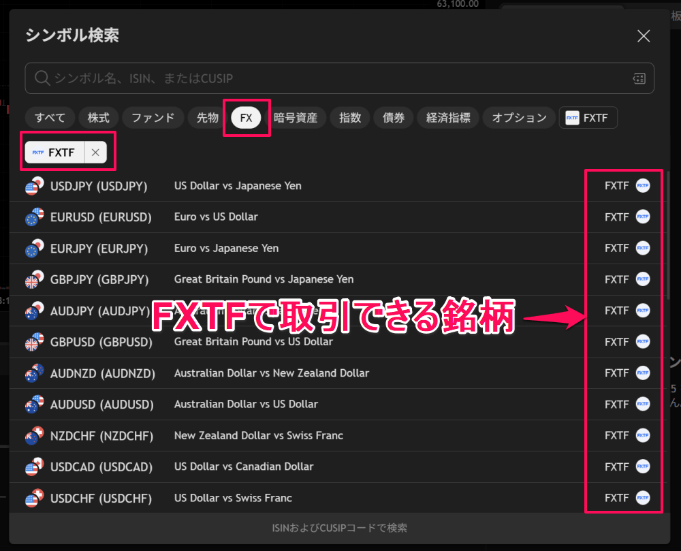681x551 pixels.
Task: Select the ファンド filter tab
Action: pos(153,118)
